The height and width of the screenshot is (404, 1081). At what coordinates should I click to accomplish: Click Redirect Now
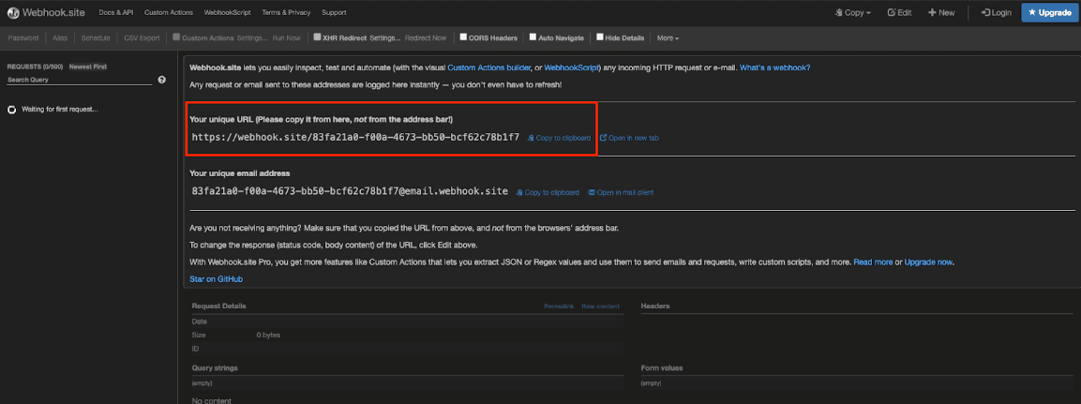tap(426, 37)
